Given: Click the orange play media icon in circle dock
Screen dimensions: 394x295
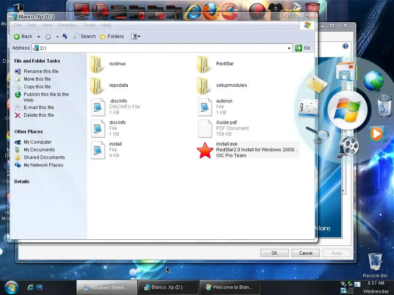Looking at the screenshot, I should [x=378, y=134].
